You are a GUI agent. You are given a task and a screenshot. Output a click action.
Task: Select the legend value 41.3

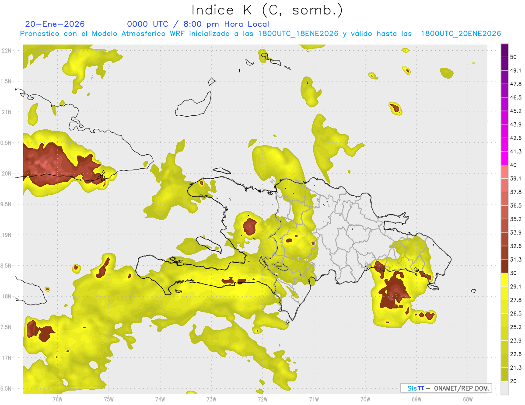pyautogui.click(x=516, y=152)
